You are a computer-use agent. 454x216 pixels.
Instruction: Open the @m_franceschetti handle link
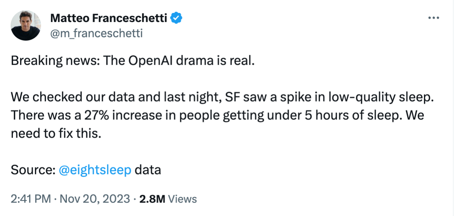tap(96, 34)
